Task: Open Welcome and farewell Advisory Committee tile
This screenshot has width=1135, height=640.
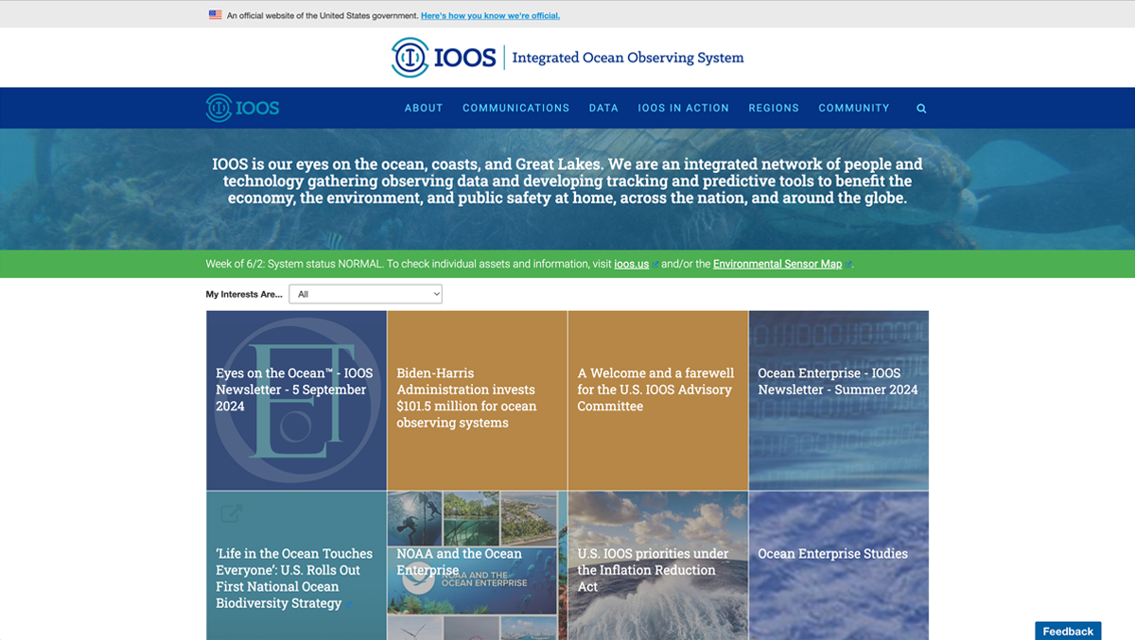Action: [x=657, y=400]
